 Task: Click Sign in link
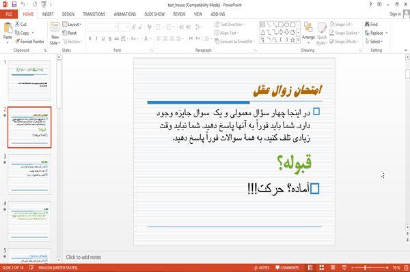click(395, 14)
